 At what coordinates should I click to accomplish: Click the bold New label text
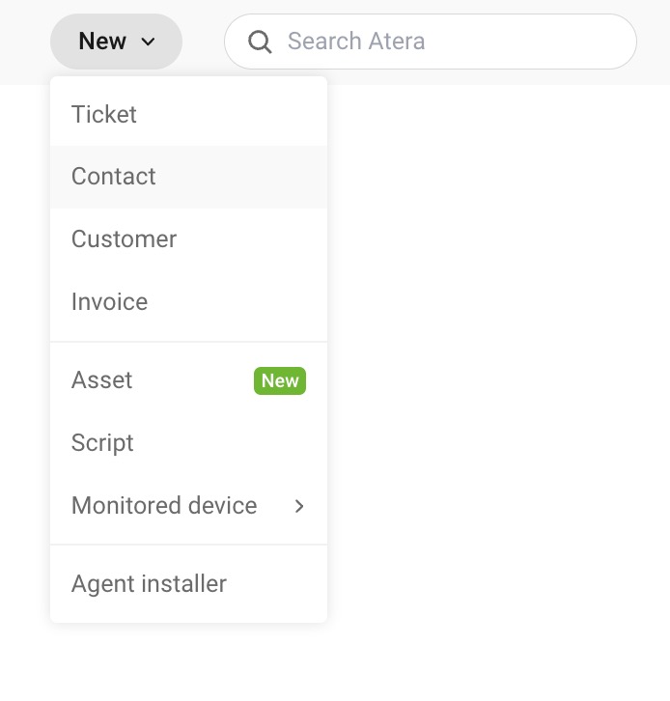pos(102,42)
